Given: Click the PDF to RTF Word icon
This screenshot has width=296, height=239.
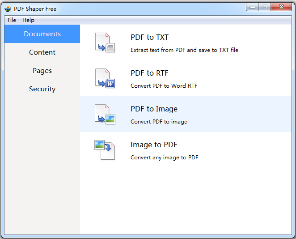Looking at the screenshot, I should (105, 78).
